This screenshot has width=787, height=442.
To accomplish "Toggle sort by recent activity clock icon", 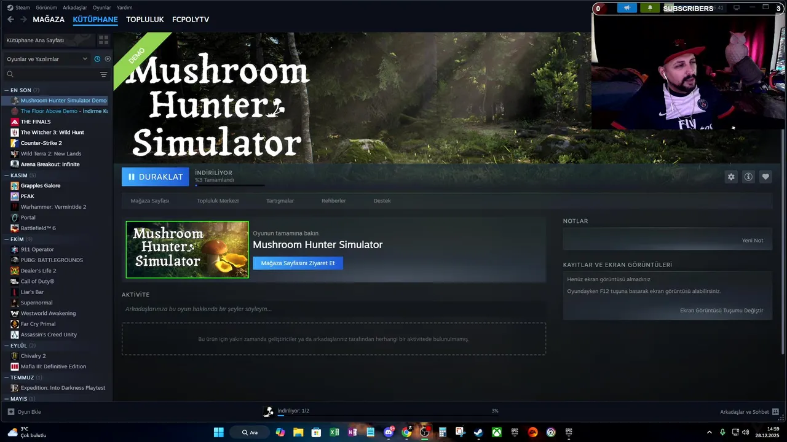I will [x=97, y=59].
